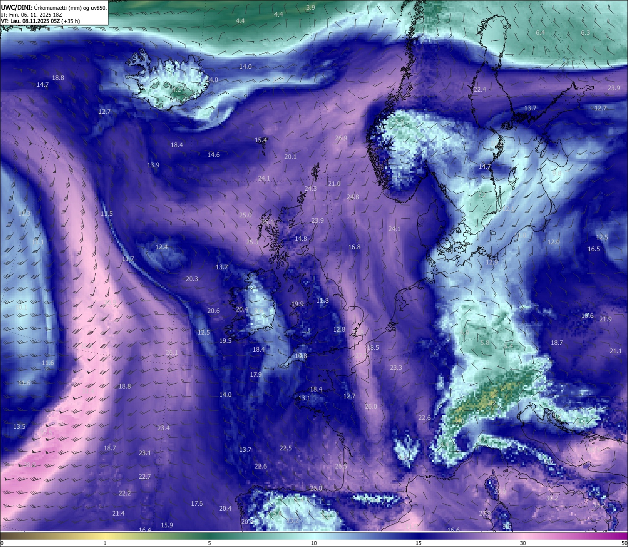Image resolution: width=628 pixels, height=547 pixels.
Task: Click the map value '21.1'
Action: coord(616,351)
